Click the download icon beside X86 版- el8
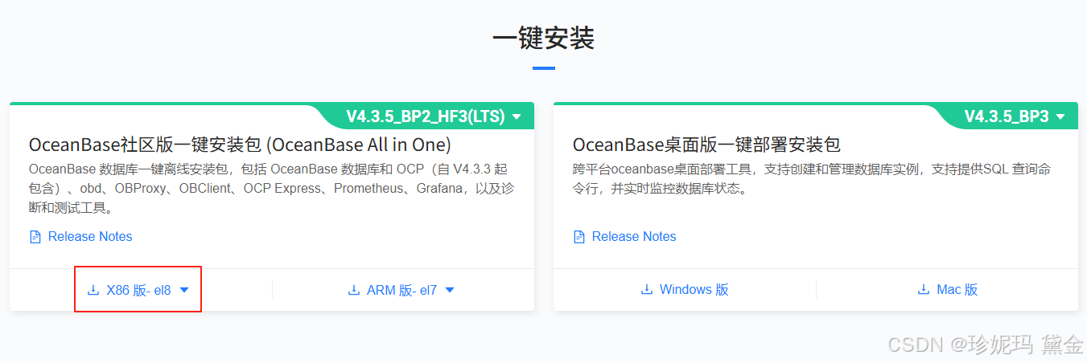The height and width of the screenshot is (363, 1087). [x=93, y=290]
